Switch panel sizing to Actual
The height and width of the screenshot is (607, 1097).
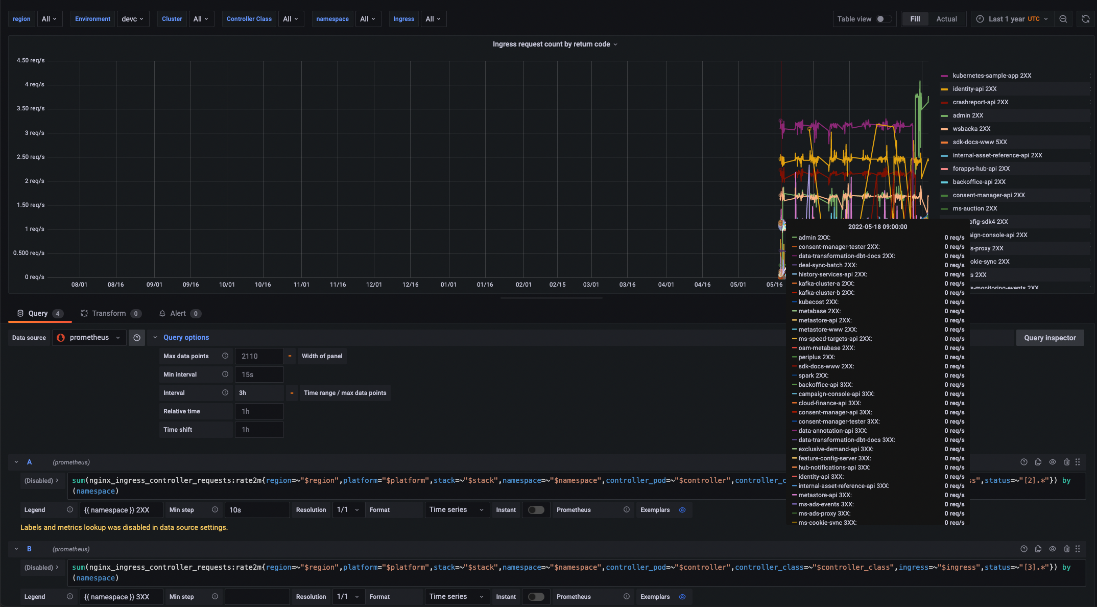(947, 18)
